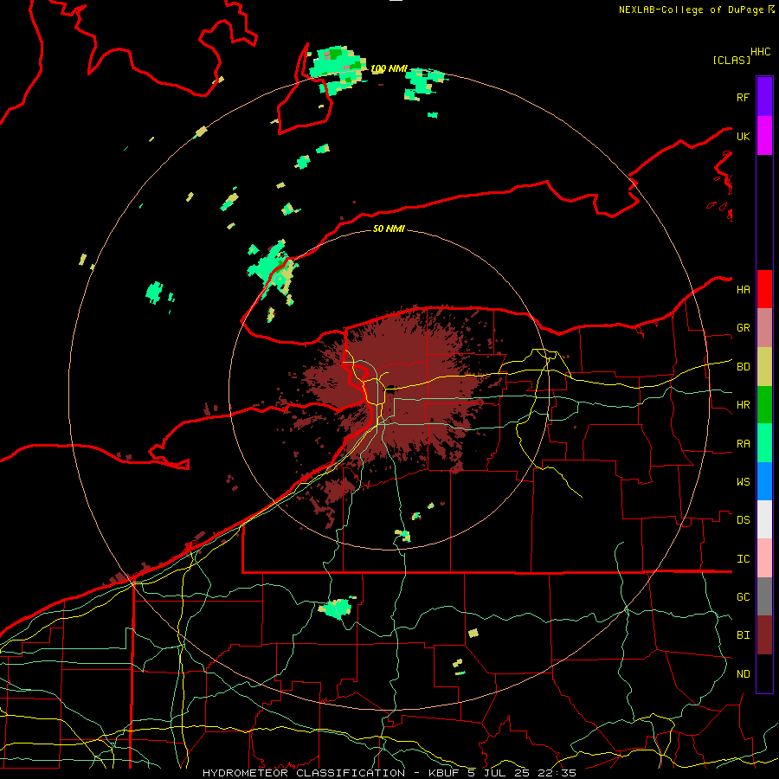Click the WS legend label
This screenshot has width=779, height=779.
(x=743, y=482)
